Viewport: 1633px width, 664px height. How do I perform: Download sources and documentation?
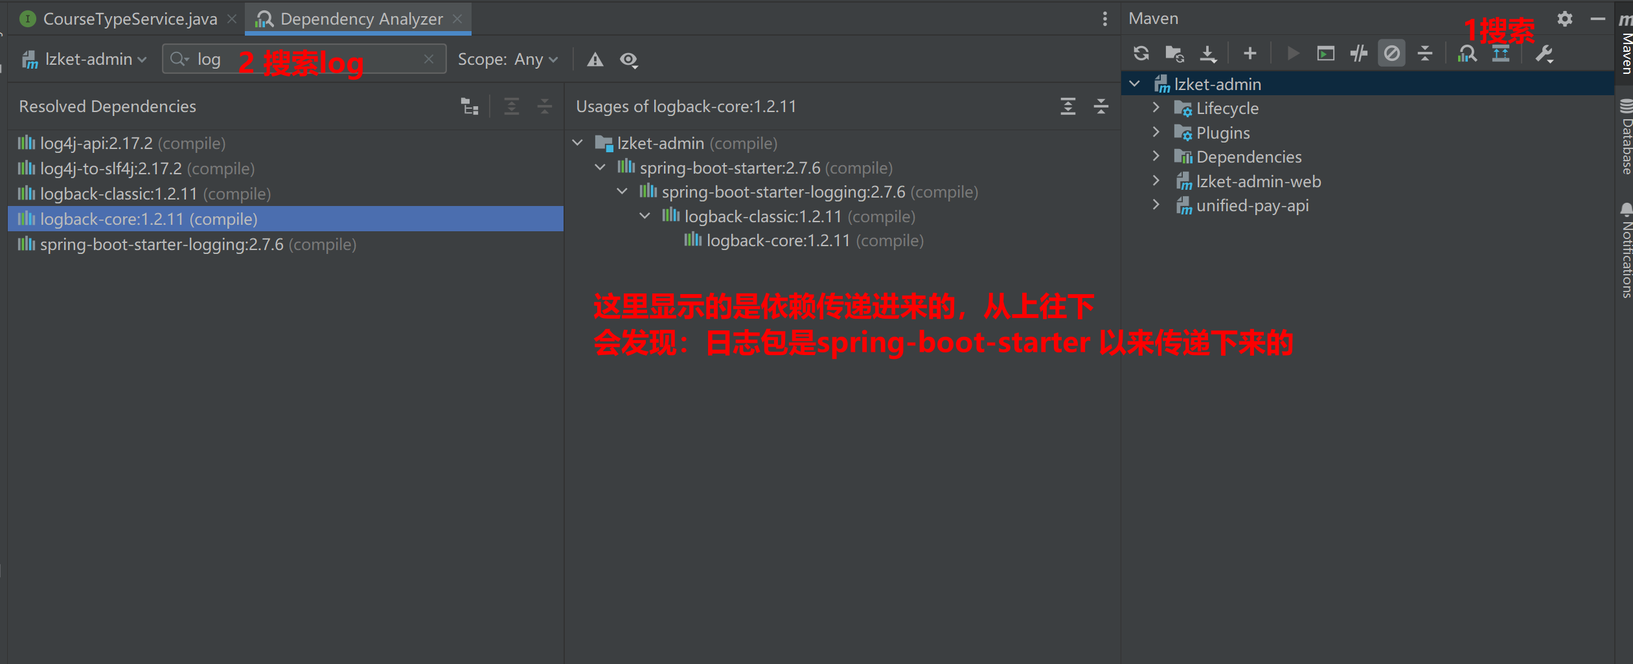1207,54
